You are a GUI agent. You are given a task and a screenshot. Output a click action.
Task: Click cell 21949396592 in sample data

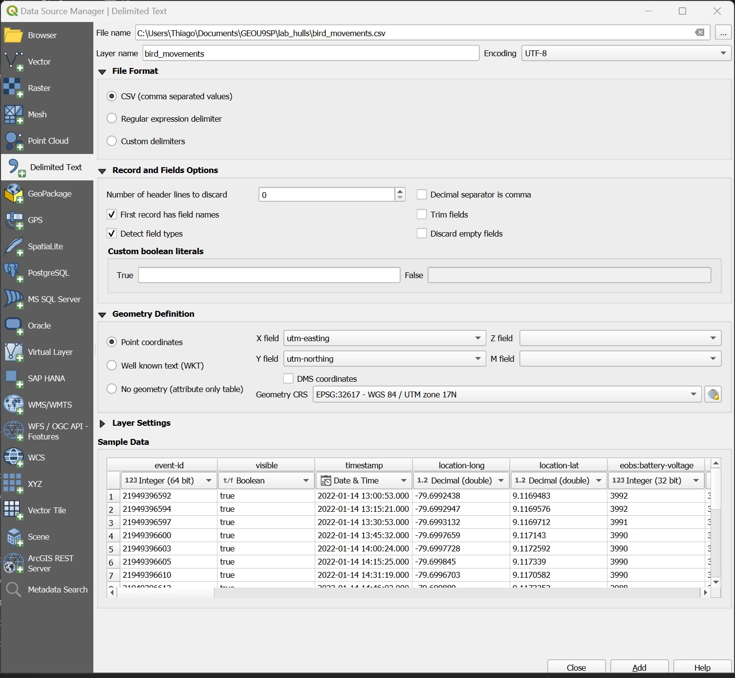tap(169, 496)
